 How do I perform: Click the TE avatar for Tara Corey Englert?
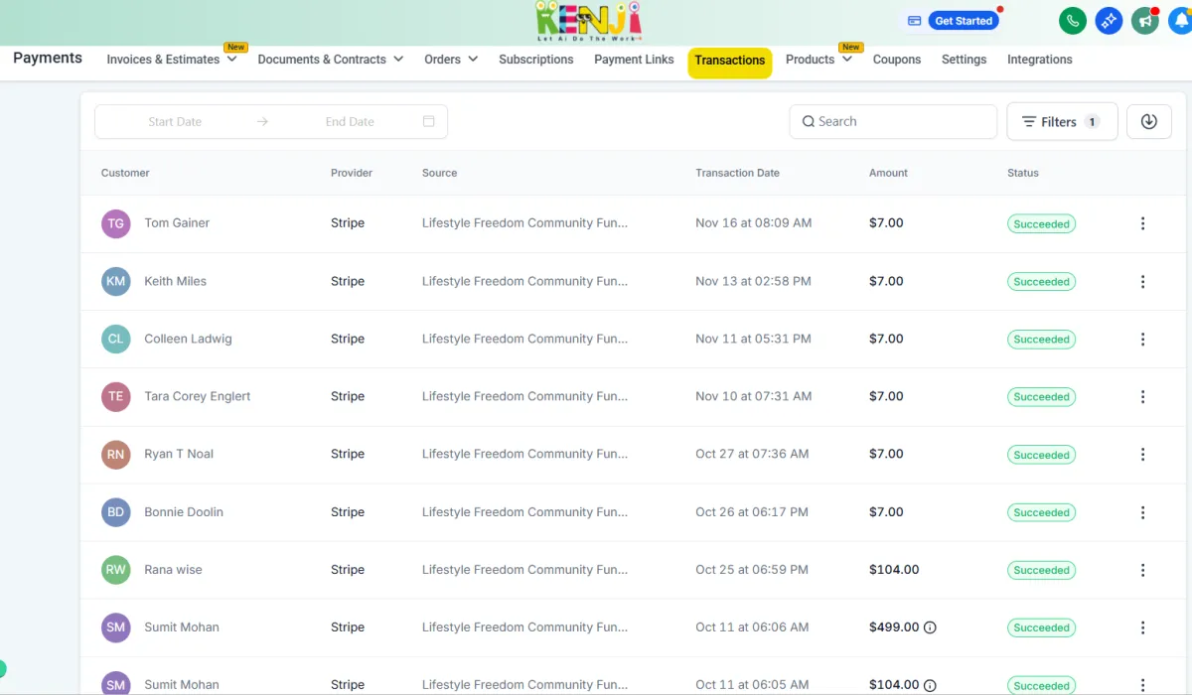[116, 396]
